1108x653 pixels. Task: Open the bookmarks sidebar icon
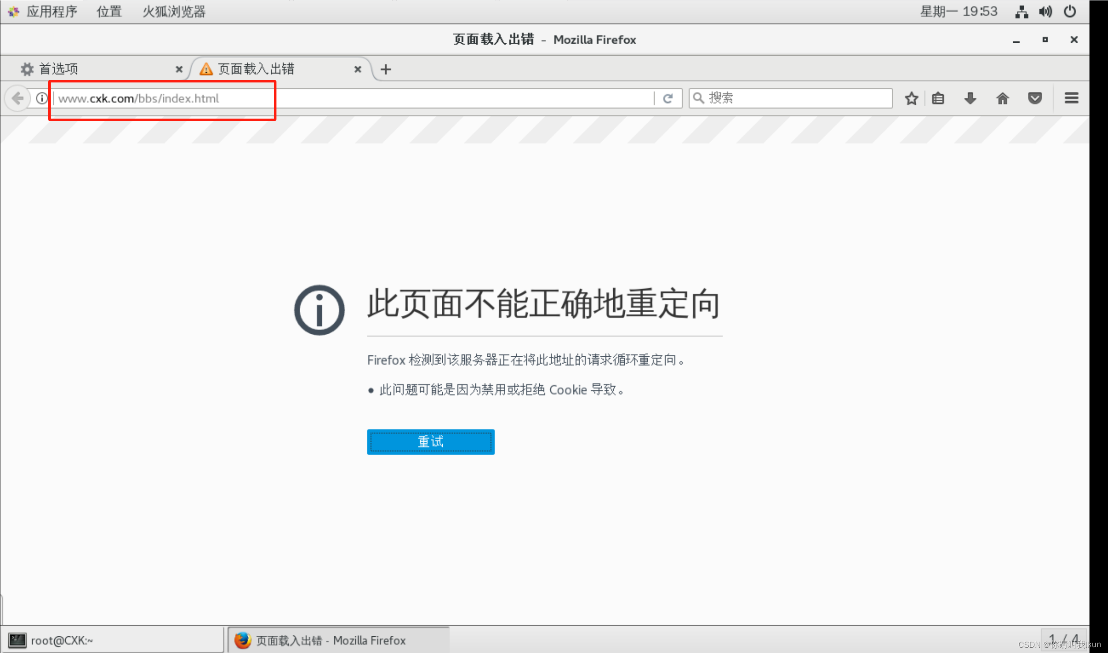click(938, 98)
